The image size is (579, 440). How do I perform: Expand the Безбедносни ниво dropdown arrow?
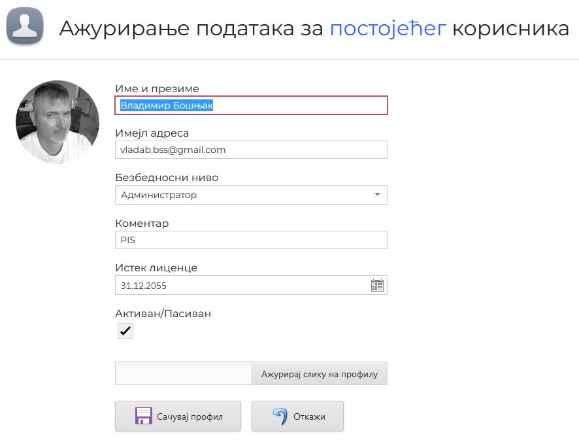377,195
